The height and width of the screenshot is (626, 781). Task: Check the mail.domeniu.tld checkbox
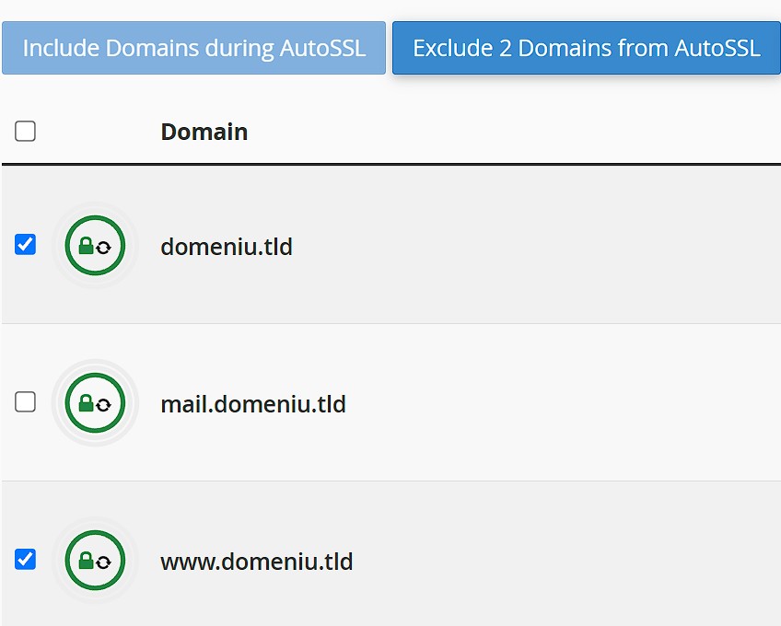[x=26, y=402]
